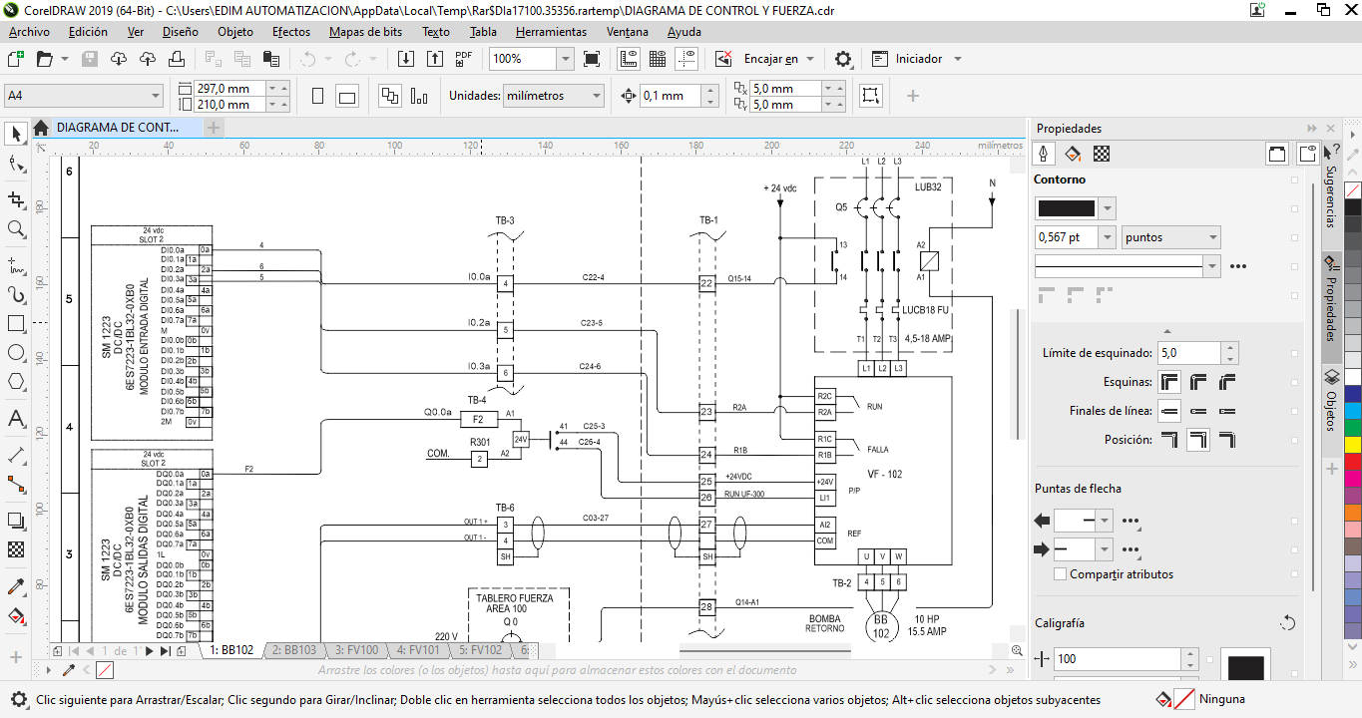Viewport: 1362px width, 718px height.
Task: Pick the Eyedropper tool
Action: [16, 586]
